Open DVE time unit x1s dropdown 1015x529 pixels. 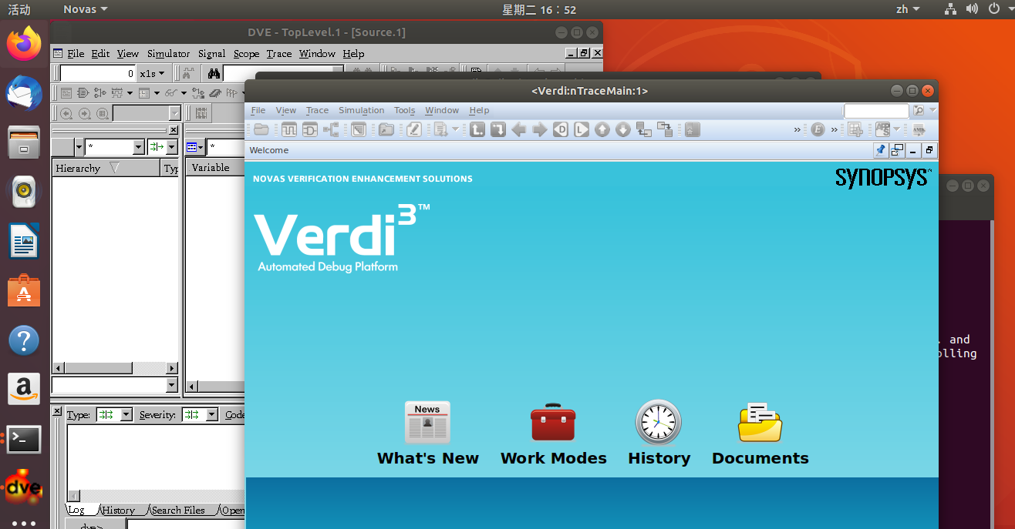153,74
